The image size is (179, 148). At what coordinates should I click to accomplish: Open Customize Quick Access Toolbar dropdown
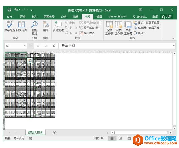pos(31,10)
